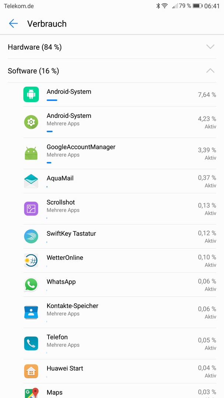Viewport: 224px width, 398px height.
Task: Expand the Hardware (84 %) section chevron
Action: (x=210, y=47)
